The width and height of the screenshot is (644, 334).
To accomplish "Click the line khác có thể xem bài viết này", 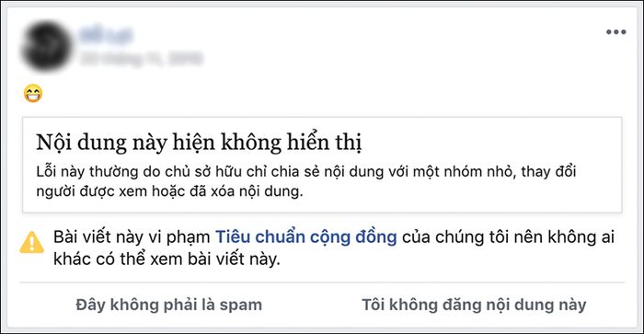I will point(167,259).
